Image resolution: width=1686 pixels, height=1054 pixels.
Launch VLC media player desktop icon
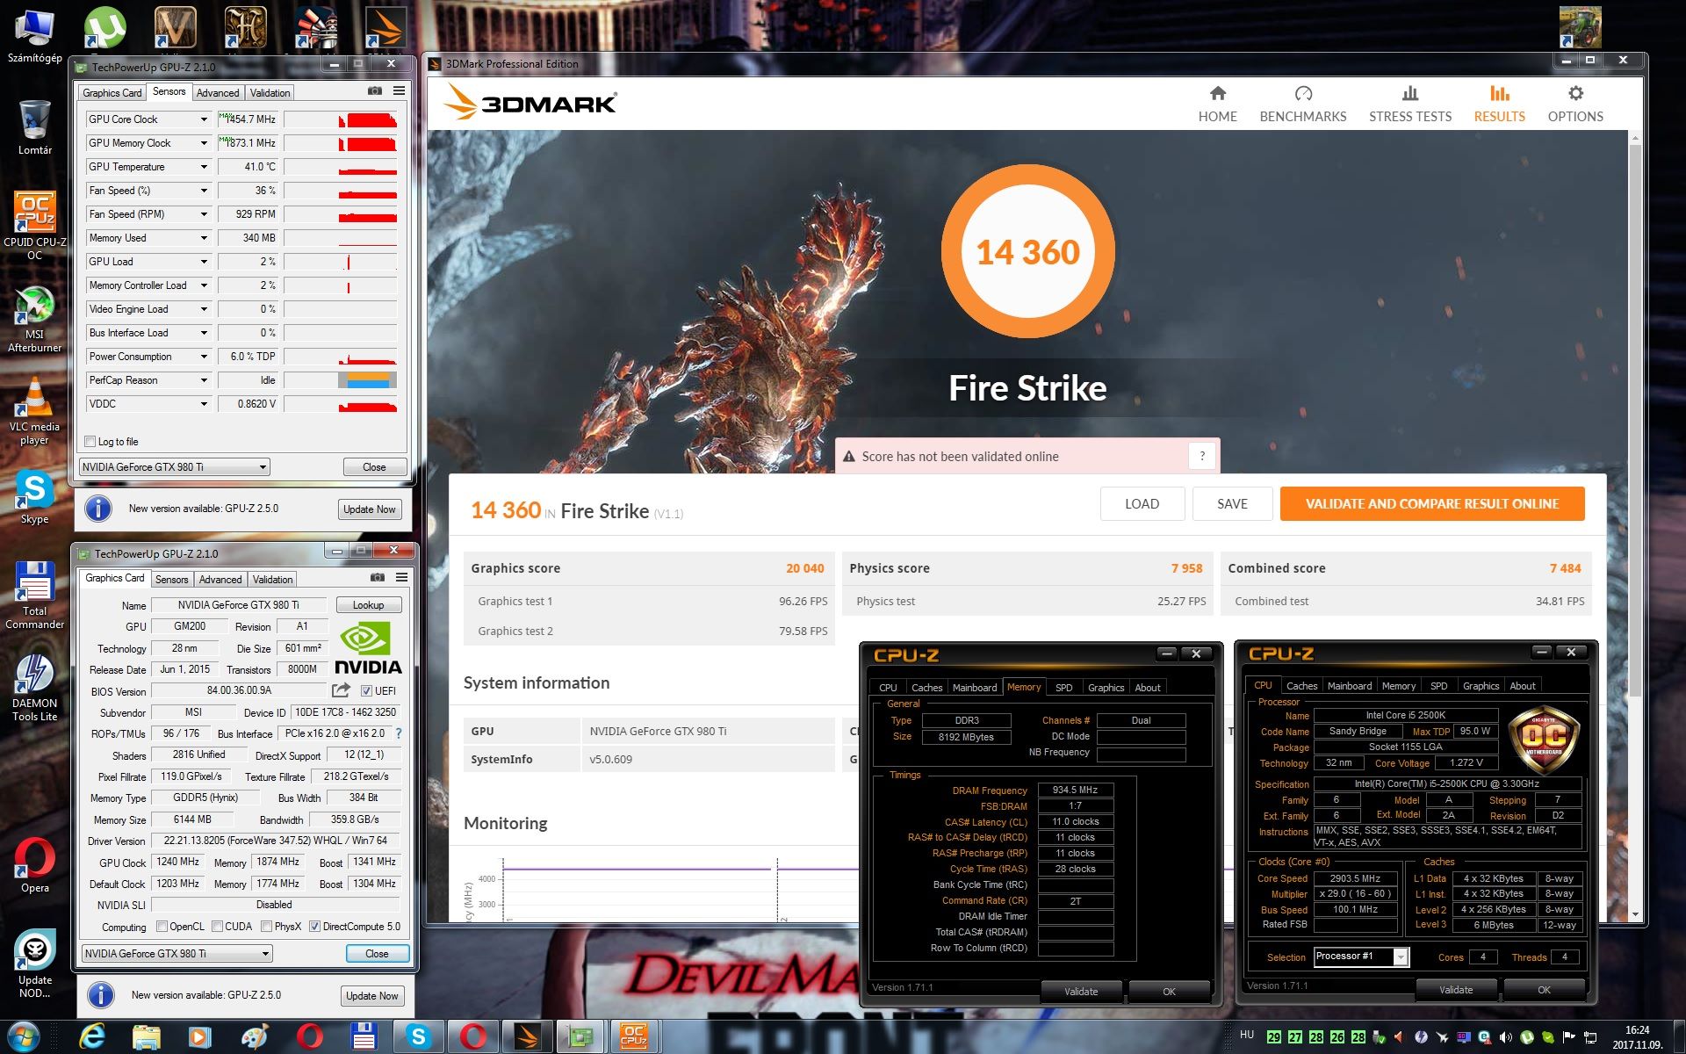pyautogui.click(x=34, y=412)
